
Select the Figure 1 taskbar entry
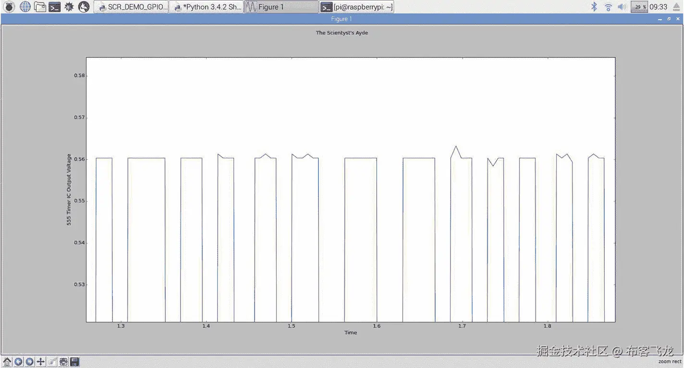(281, 7)
